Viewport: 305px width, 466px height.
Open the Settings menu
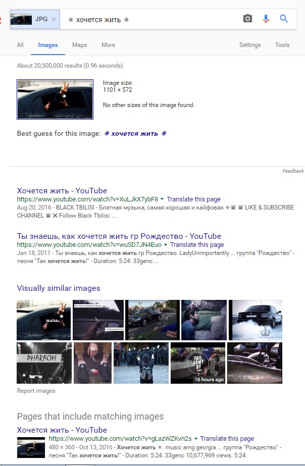[x=250, y=45]
